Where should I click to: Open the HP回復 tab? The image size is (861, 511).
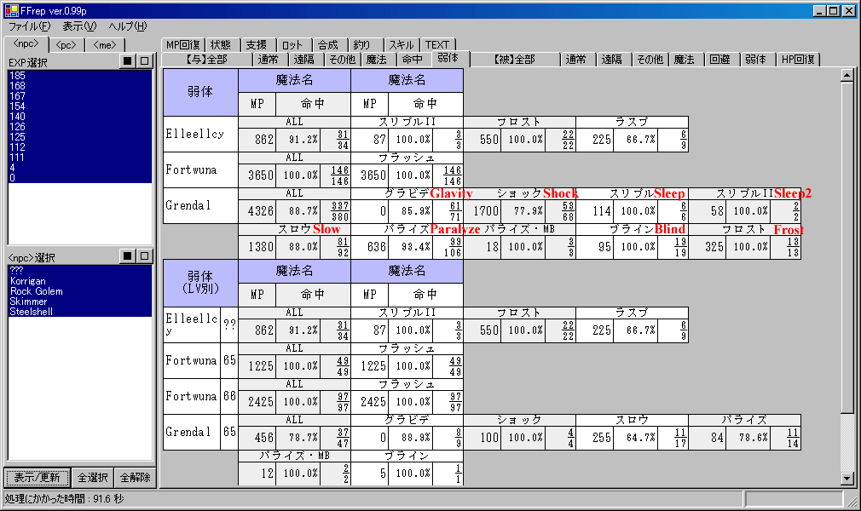798,59
